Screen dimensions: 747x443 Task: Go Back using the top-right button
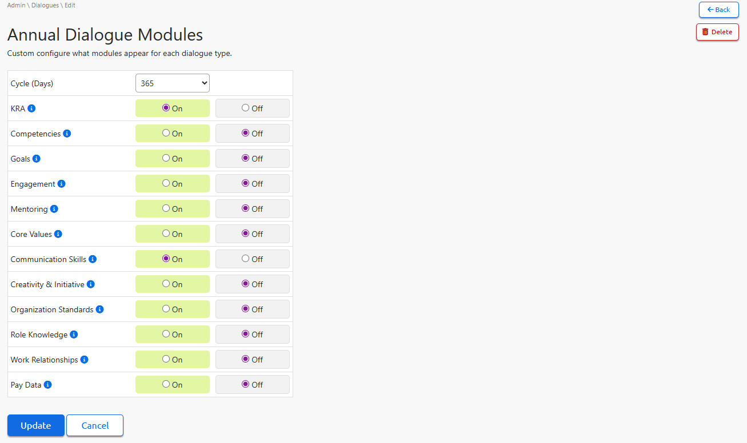pos(718,10)
